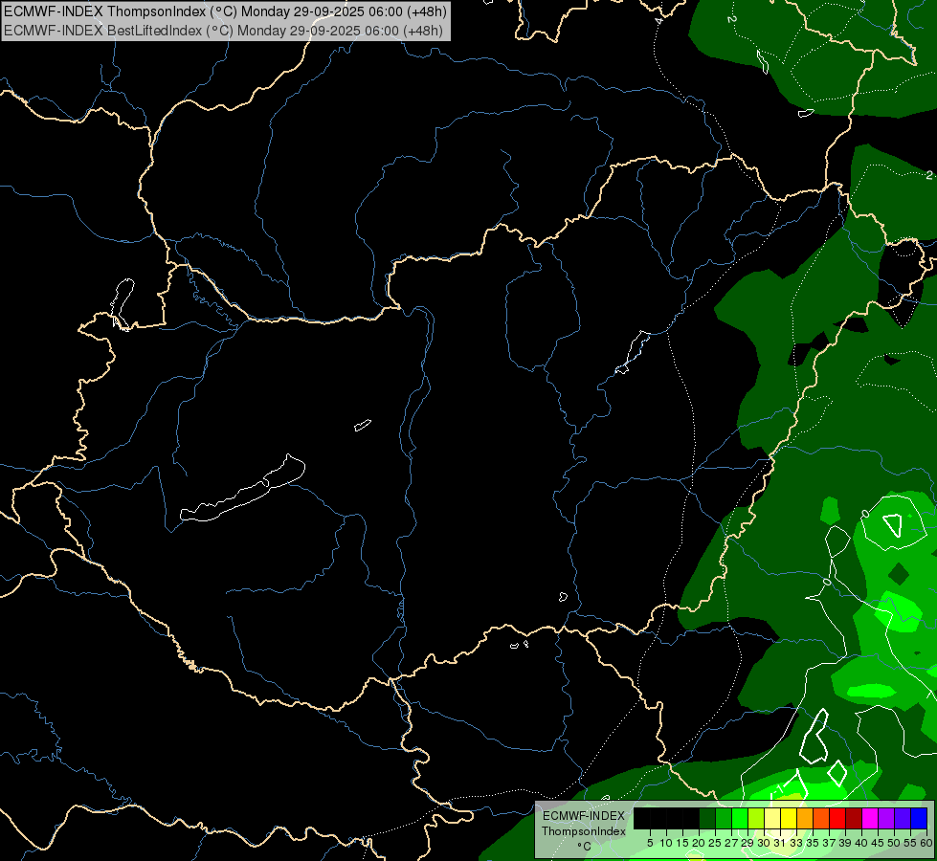Image resolution: width=937 pixels, height=861 pixels.
Task: Click the BestLiftedIndex title line at top
Action: (x=223, y=31)
